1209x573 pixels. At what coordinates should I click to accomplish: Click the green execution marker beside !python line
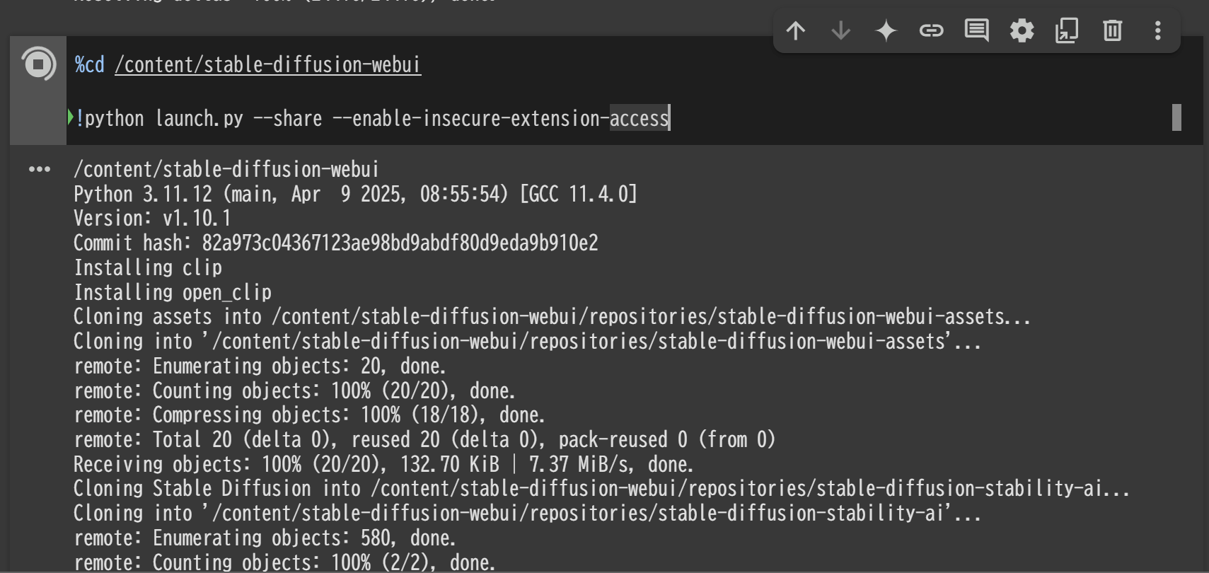(x=70, y=117)
